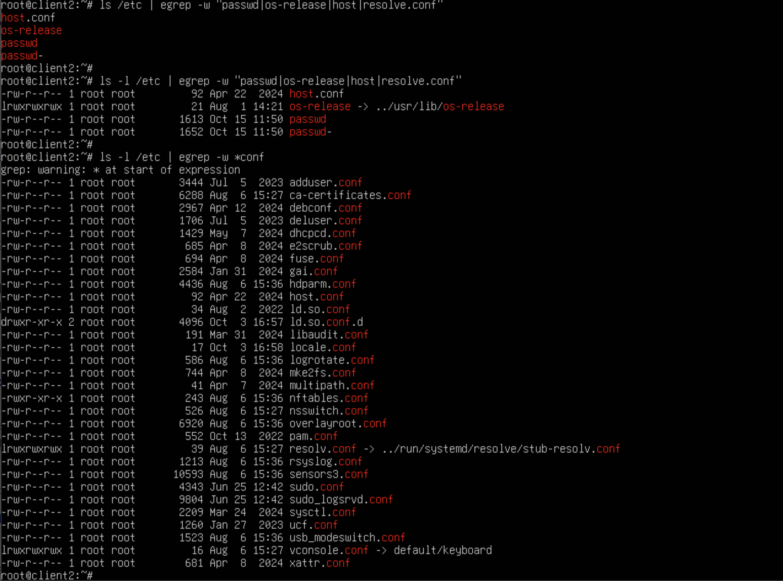This screenshot has width=783, height=581.
Task: Click the sensors3.conf file size 10593
Action: coord(188,474)
